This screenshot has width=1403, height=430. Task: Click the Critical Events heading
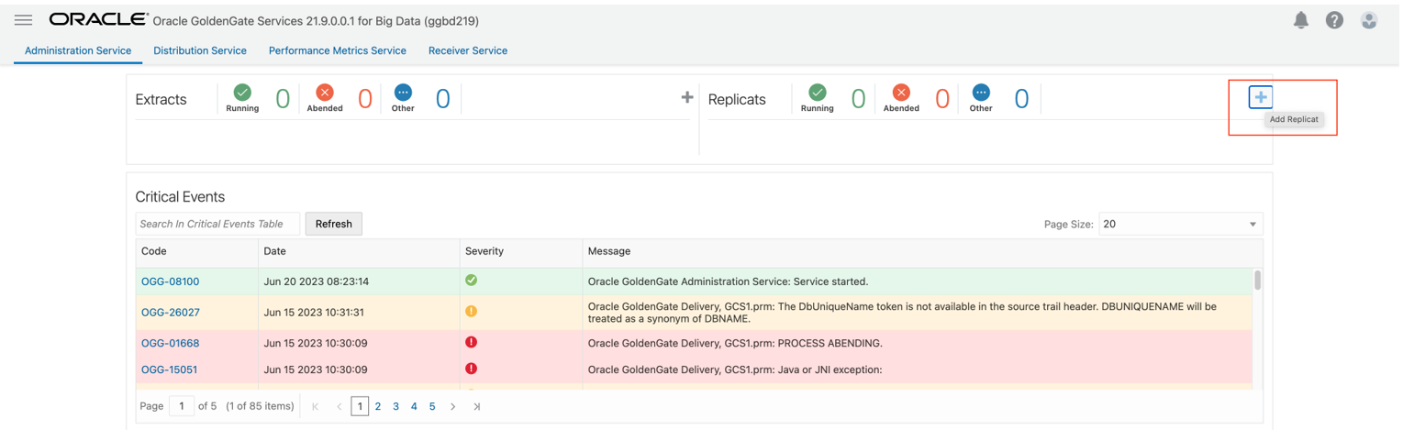point(180,196)
